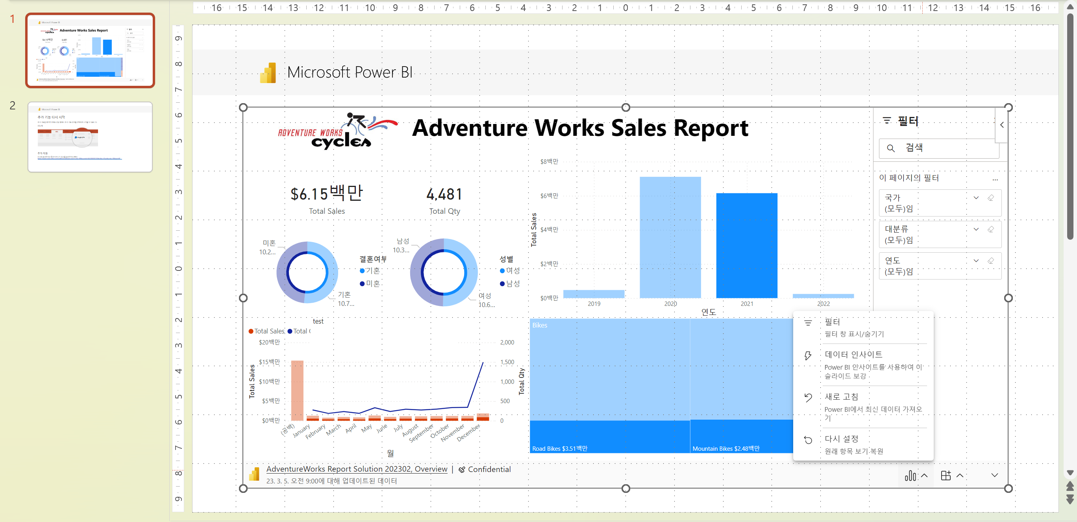Expand the 대분류 filter card
Viewport: 1077px width, 522px height.
(976, 229)
